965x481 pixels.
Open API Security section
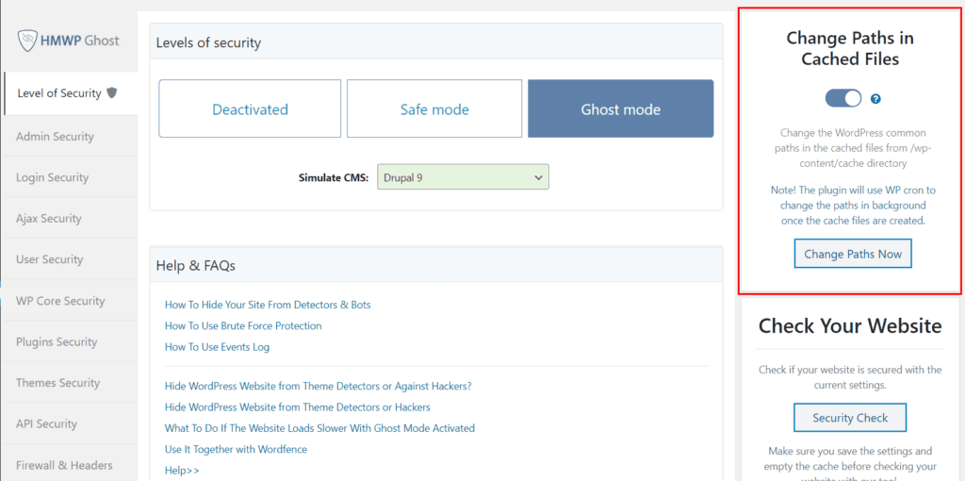coord(70,423)
